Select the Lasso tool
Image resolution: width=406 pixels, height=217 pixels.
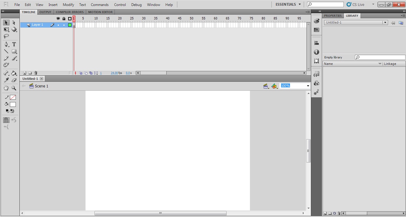click(6, 36)
